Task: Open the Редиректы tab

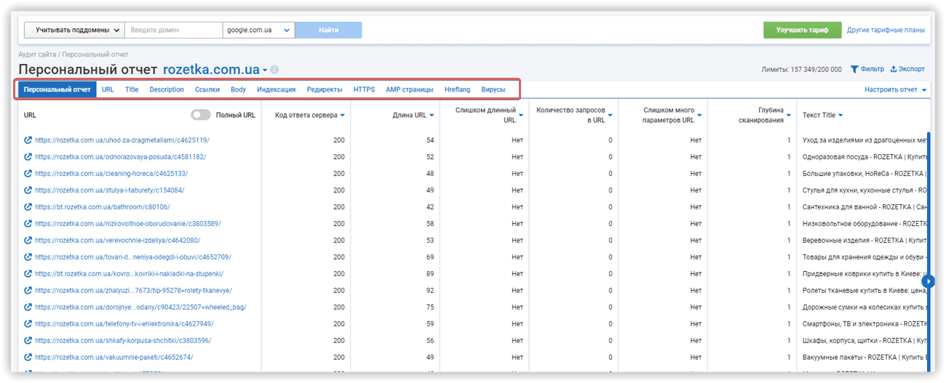Action: tap(325, 89)
